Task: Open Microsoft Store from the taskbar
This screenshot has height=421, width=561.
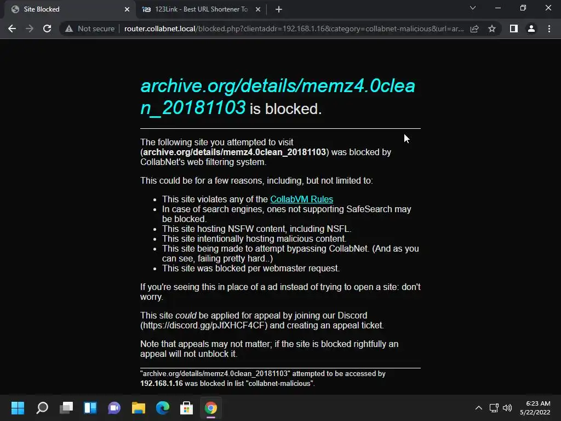Action: coord(186,408)
